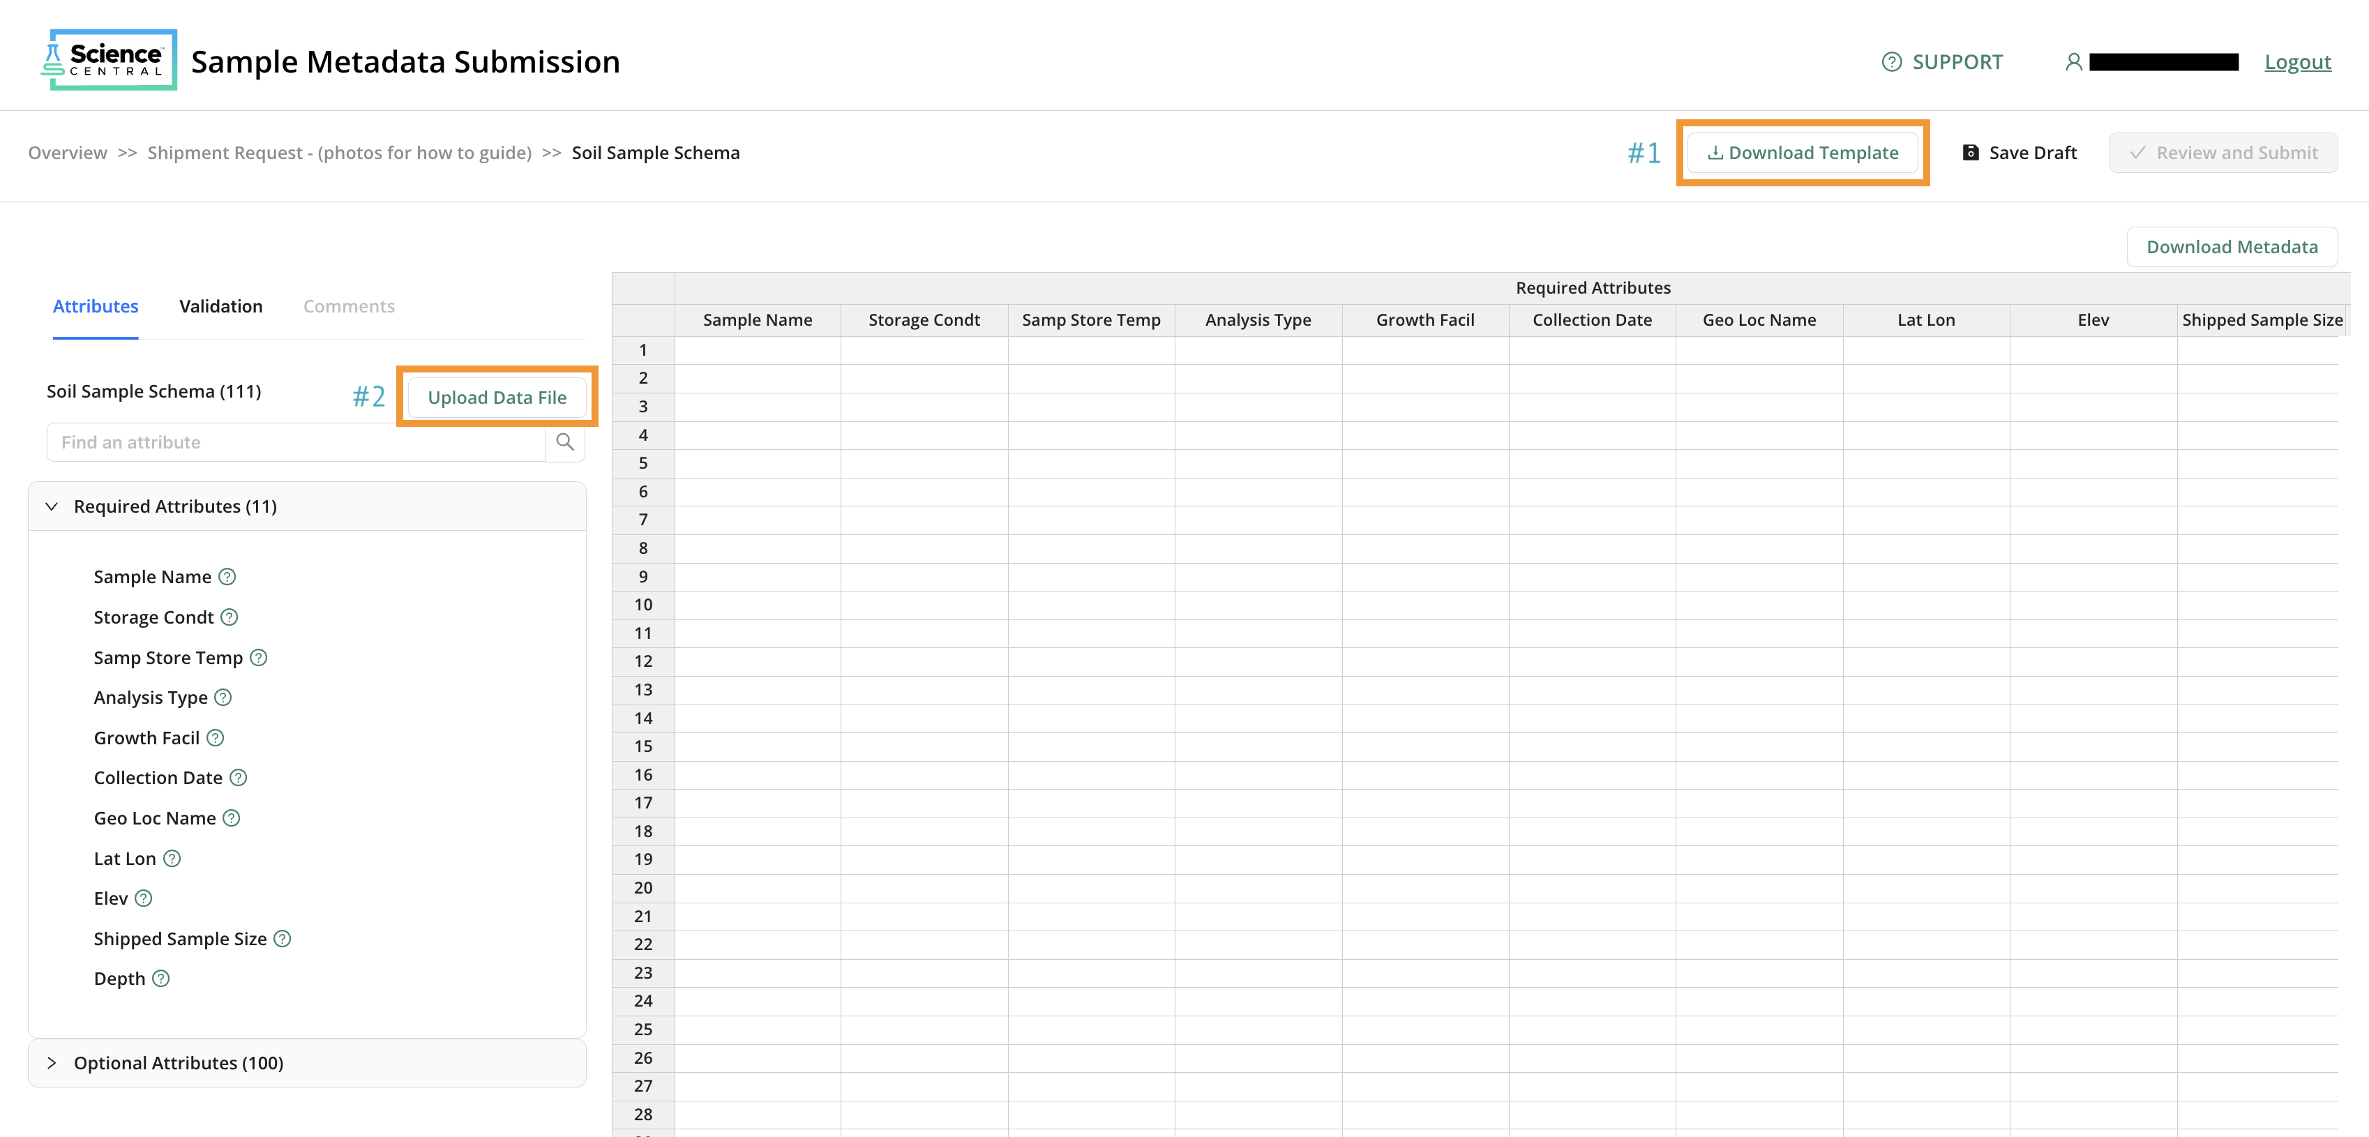Select the Lat Lon column header
The width and height of the screenshot is (2369, 1137).
click(1926, 320)
